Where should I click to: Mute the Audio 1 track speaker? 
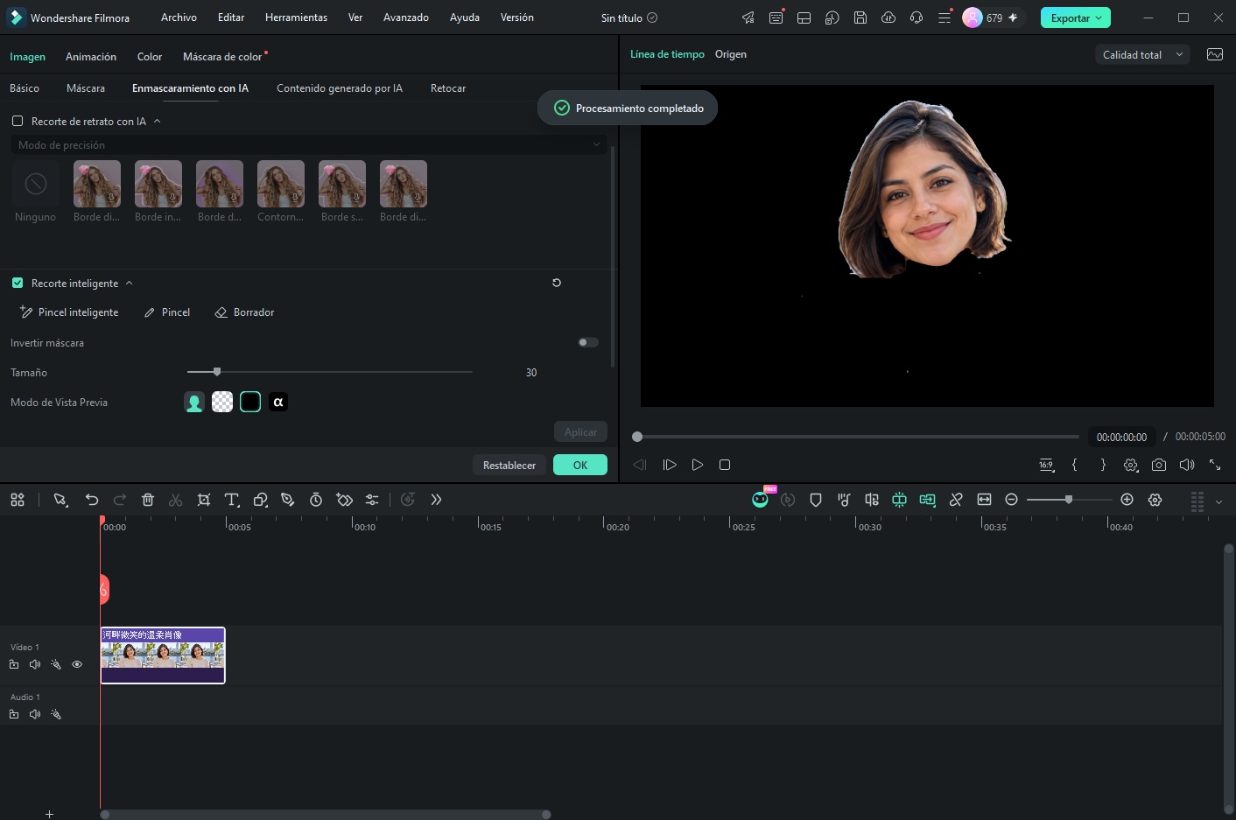point(35,714)
